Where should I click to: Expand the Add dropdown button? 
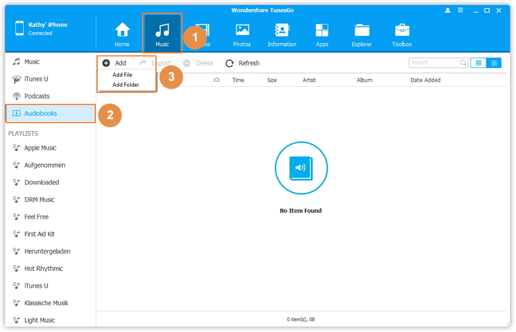pos(115,63)
